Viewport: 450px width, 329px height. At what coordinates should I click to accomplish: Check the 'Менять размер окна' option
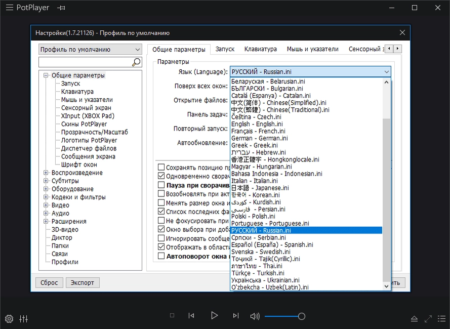pos(161,202)
